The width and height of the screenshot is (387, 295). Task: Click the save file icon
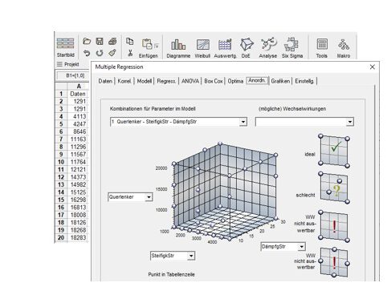pyautogui.click(x=100, y=41)
